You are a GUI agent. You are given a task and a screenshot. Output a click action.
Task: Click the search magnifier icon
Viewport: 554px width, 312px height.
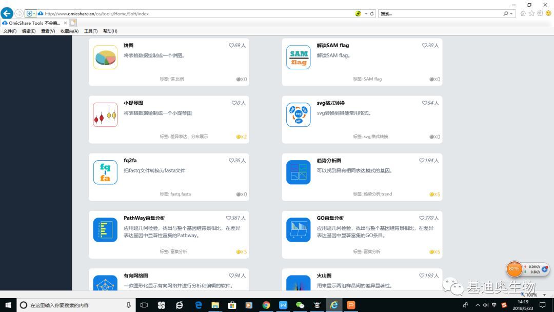click(x=506, y=13)
